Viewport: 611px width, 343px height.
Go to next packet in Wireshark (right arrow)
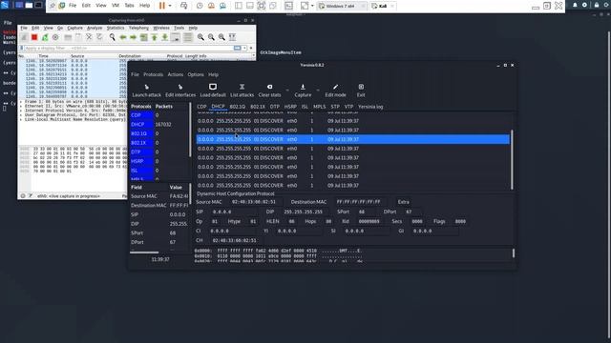134,37
